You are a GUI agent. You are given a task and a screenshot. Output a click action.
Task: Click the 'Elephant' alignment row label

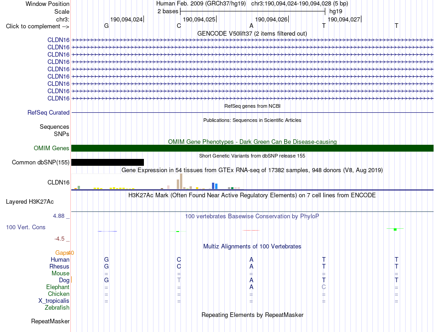coord(58,287)
